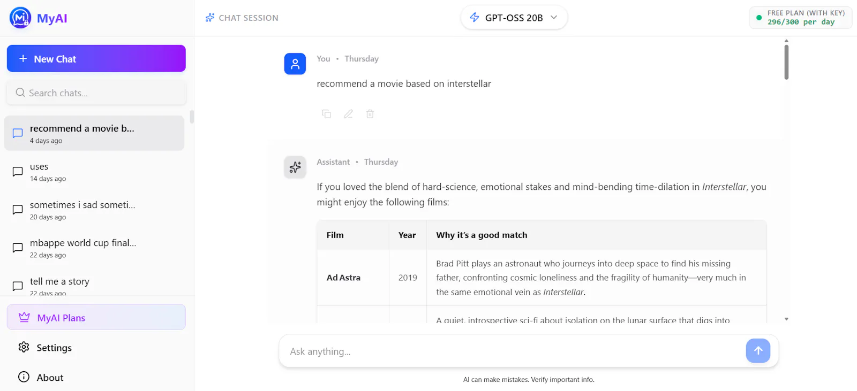
Task: Open 'sometimes i sad someti...' chat
Action: point(94,210)
